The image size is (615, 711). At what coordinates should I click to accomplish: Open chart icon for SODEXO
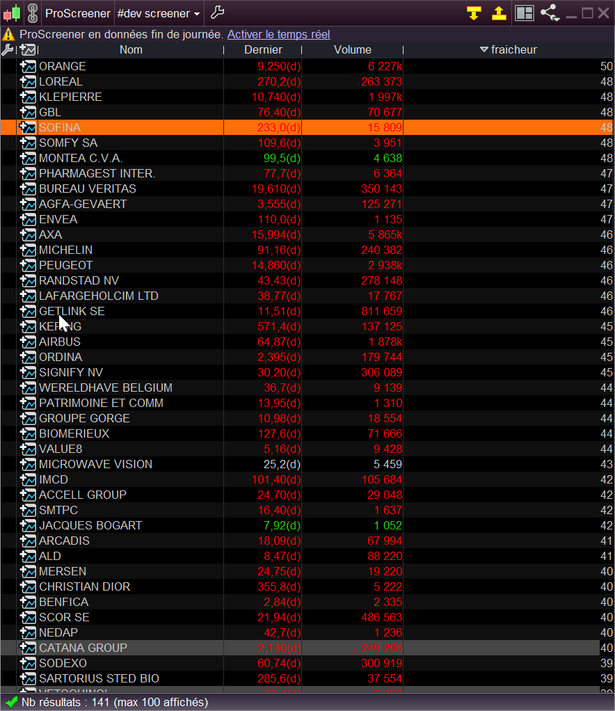coord(28,663)
